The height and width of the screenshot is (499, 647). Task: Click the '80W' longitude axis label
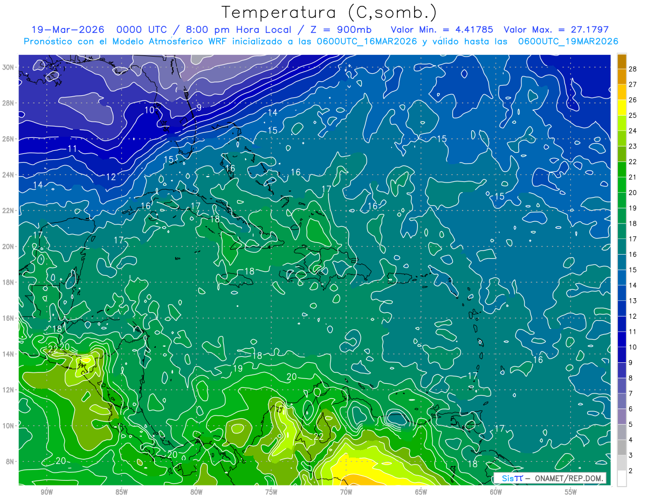pos(196,492)
